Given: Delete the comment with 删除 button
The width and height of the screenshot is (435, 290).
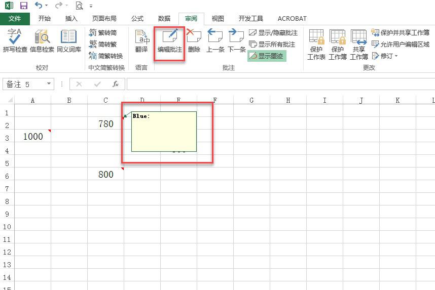Looking at the screenshot, I should [x=194, y=40].
